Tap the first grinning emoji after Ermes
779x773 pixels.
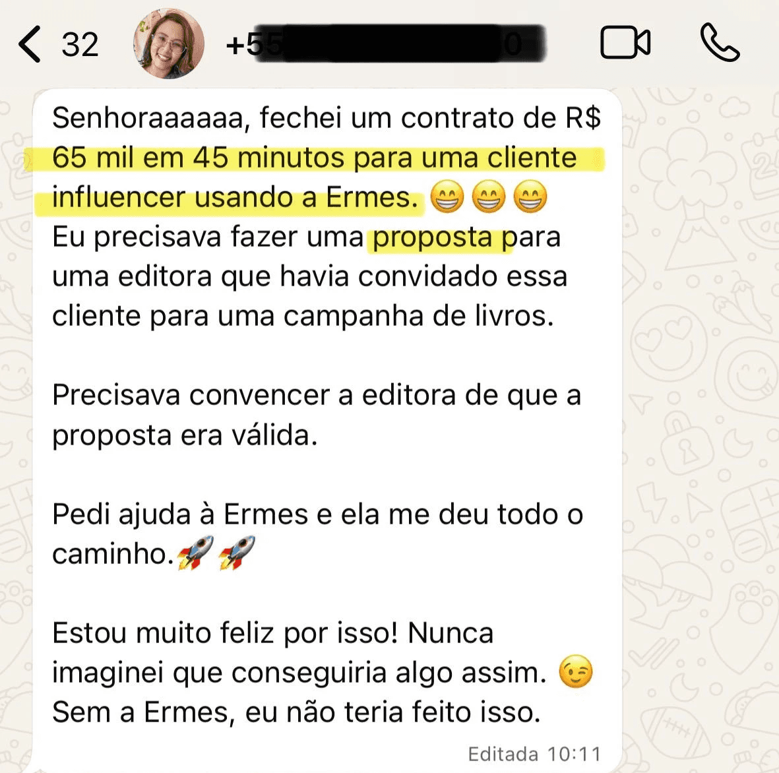(x=447, y=197)
